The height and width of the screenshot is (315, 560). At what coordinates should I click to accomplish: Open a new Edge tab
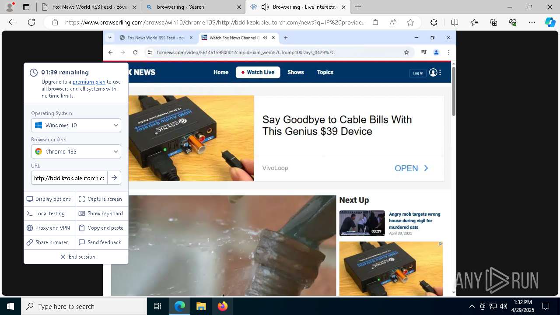click(358, 7)
